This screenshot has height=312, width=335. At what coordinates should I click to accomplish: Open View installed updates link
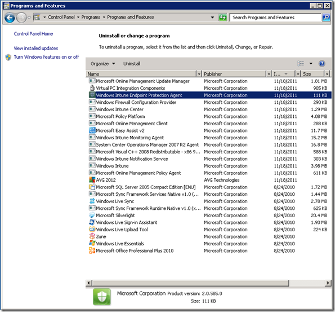click(36, 48)
